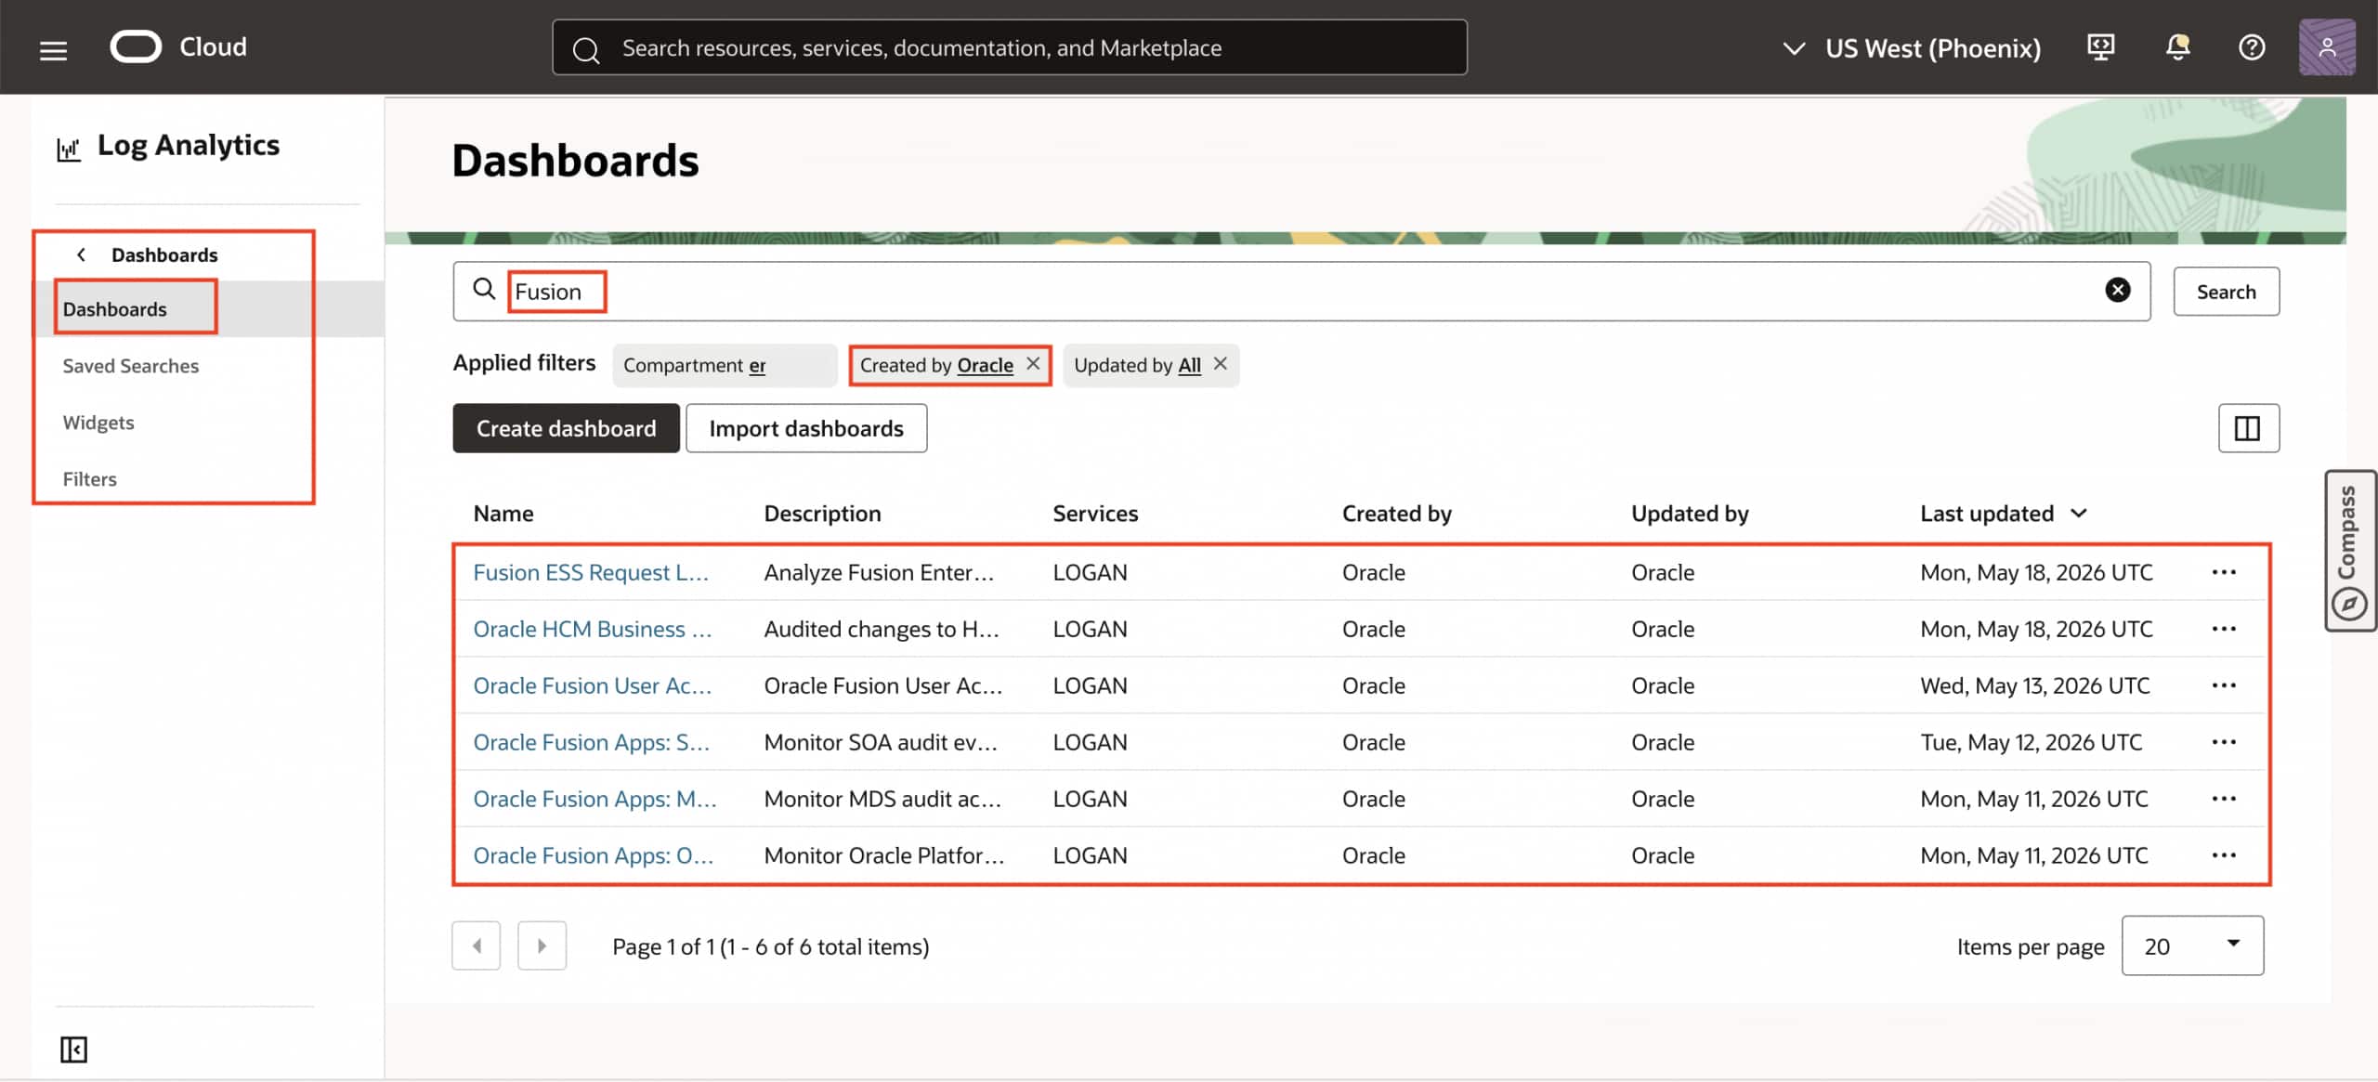Focus the global resource search field
Screen dimensions: 2378x1082
point(1009,47)
